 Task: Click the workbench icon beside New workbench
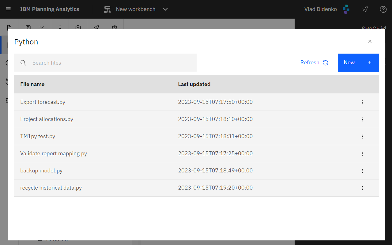[107, 9]
